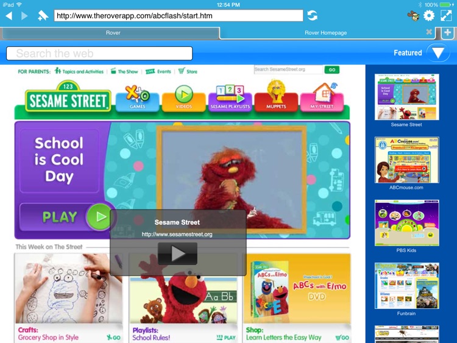Screen dimensions: 457x343
Task: Open Sesame Playlists section
Action: 230,99
